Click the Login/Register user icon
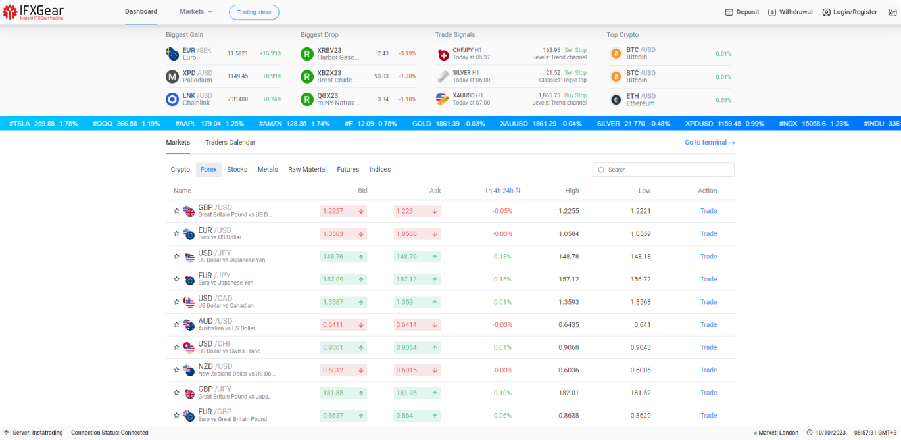This screenshot has height=440, width=901. 826,12
